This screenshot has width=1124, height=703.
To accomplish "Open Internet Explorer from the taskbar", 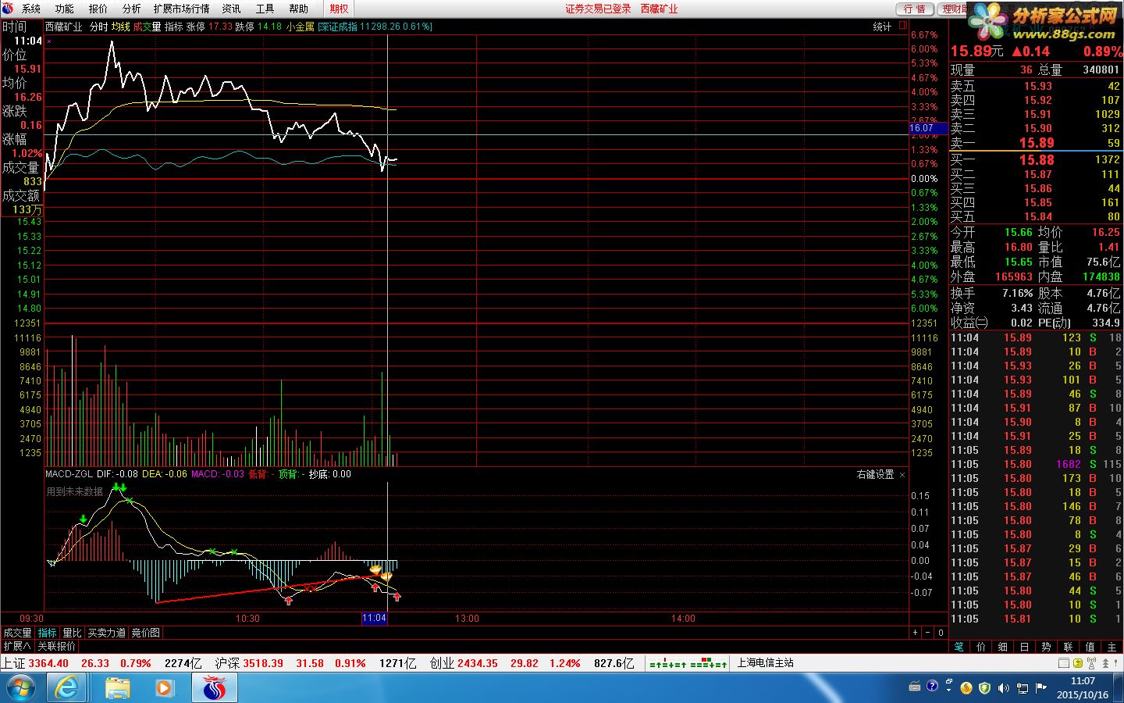I will pyautogui.click(x=67, y=687).
